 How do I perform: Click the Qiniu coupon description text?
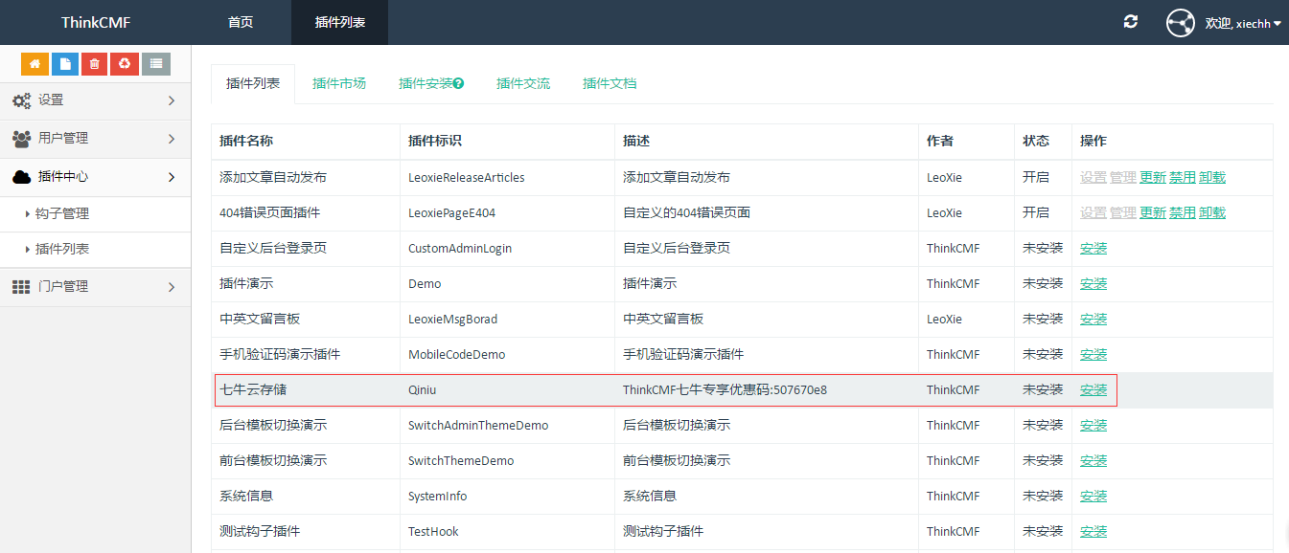coord(725,389)
